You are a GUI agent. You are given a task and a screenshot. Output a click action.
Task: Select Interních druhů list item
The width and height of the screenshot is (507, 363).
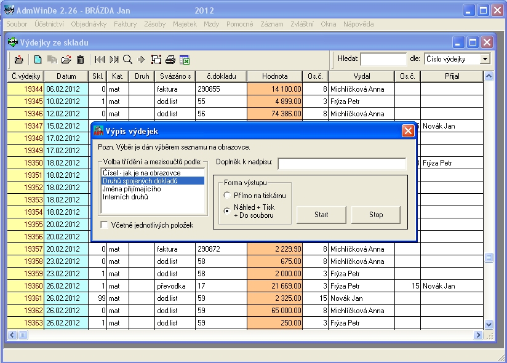click(x=153, y=197)
